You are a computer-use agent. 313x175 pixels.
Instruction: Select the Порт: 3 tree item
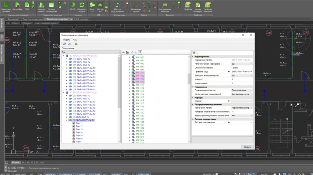pyautogui.click(x=79, y=129)
